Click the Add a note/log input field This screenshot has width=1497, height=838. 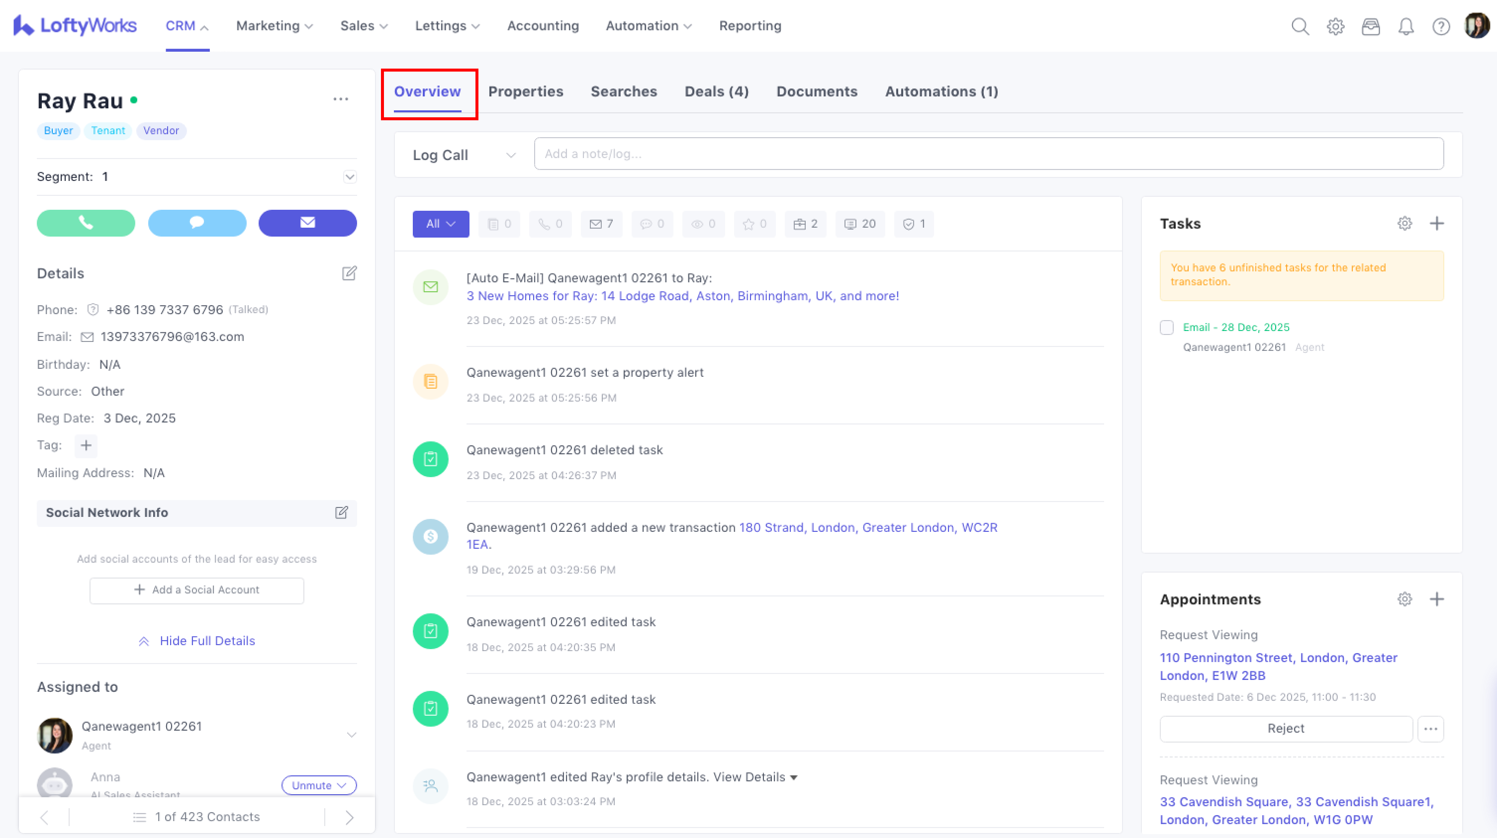point(988,154)
